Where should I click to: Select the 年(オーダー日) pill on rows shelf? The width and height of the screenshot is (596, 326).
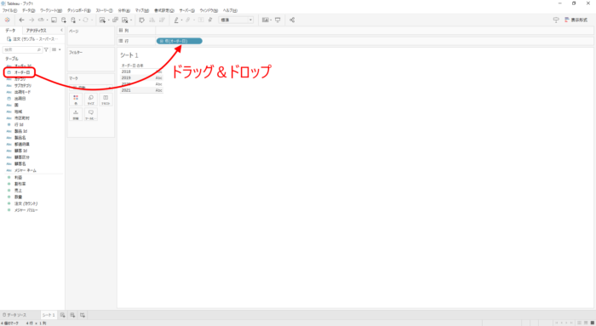click(x=180, y=41)
